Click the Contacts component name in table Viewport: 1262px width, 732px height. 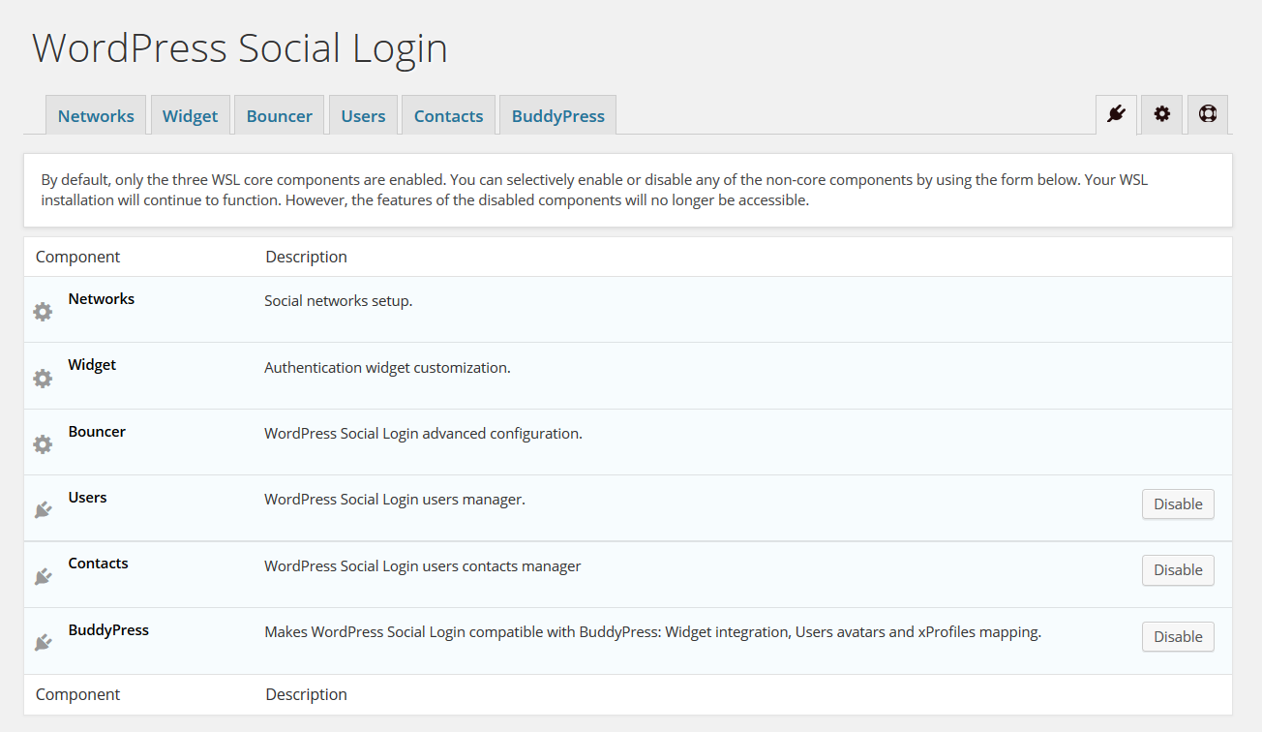98,564
